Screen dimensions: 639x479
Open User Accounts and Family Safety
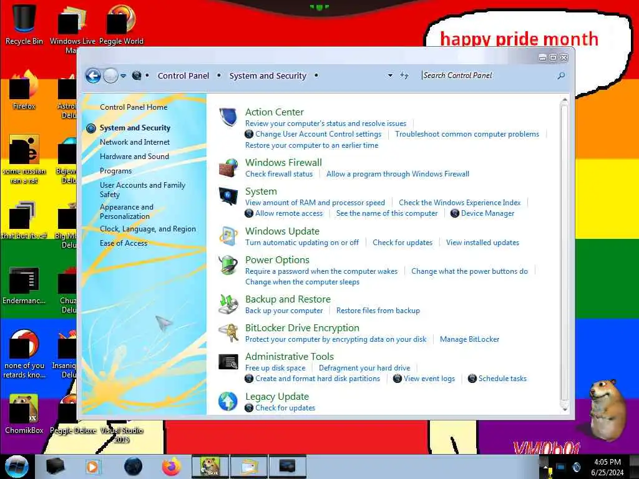click(143, 190)
